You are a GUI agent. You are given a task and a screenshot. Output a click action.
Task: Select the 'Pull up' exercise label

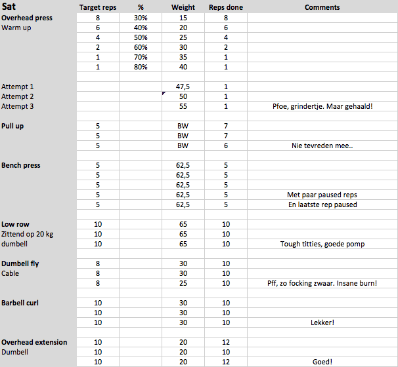click(x=13, y=126)
